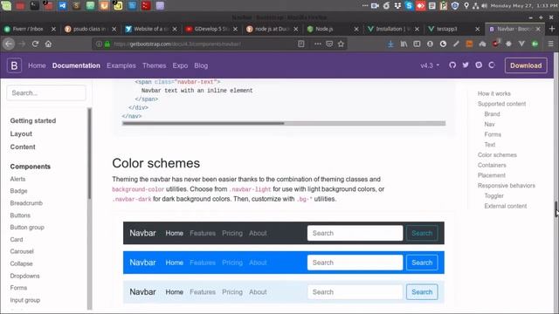Click the network tray icon
This screenshot has height=314, width=559.
[x=475, y=6]
